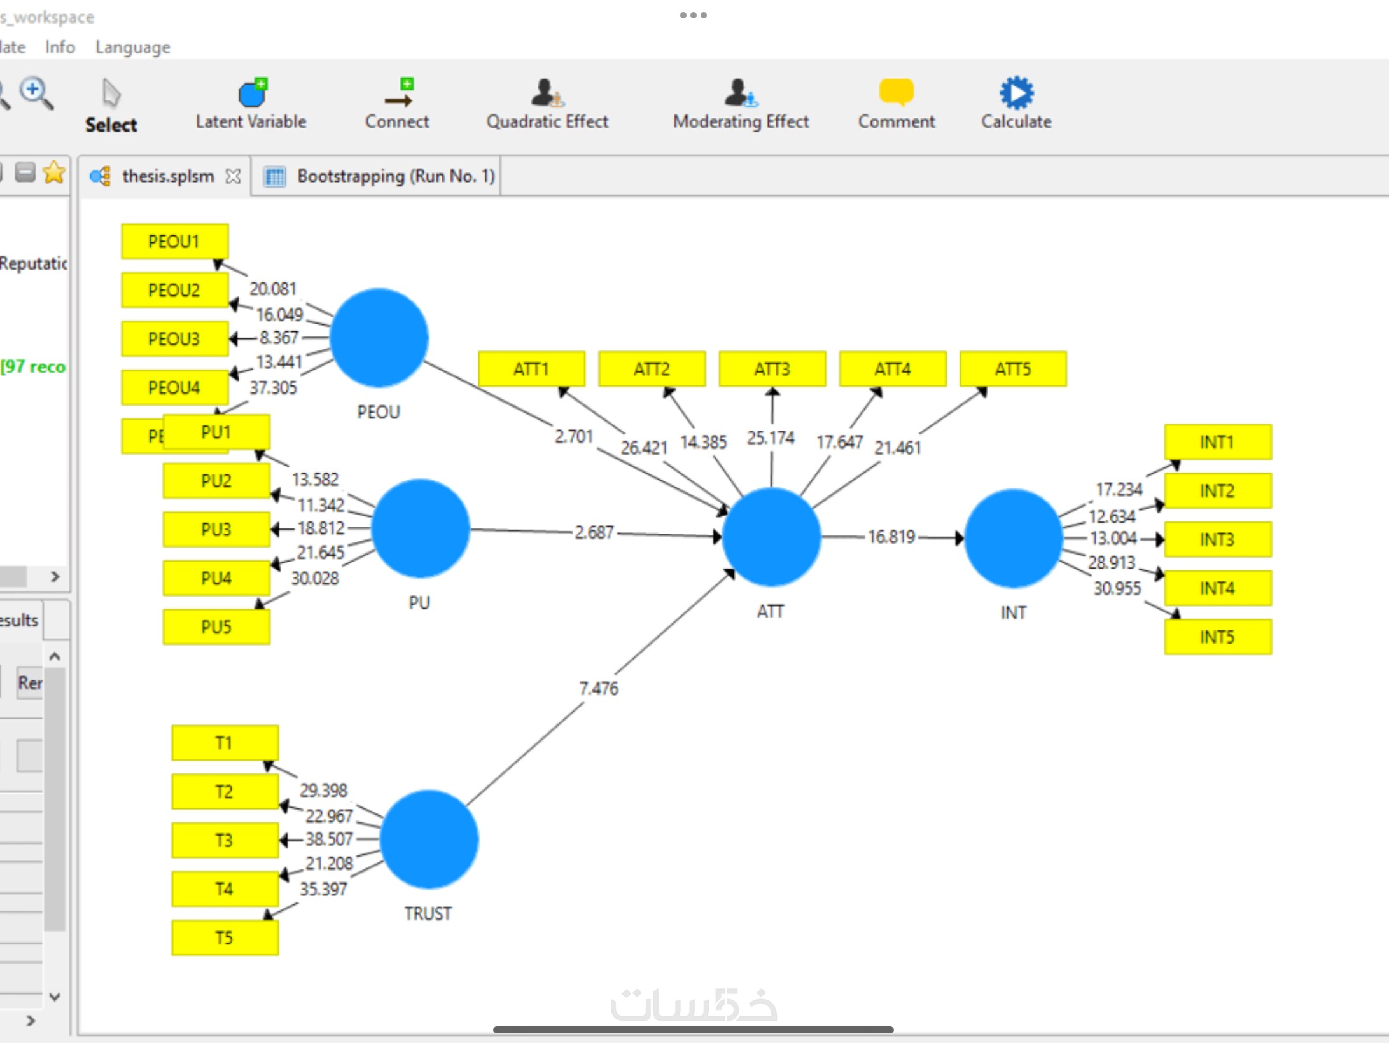Close the thesis.splsm tab
The image size is (1389, 1043).
point(234,176)
